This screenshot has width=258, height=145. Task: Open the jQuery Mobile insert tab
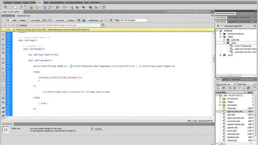(x=57, y=2)
